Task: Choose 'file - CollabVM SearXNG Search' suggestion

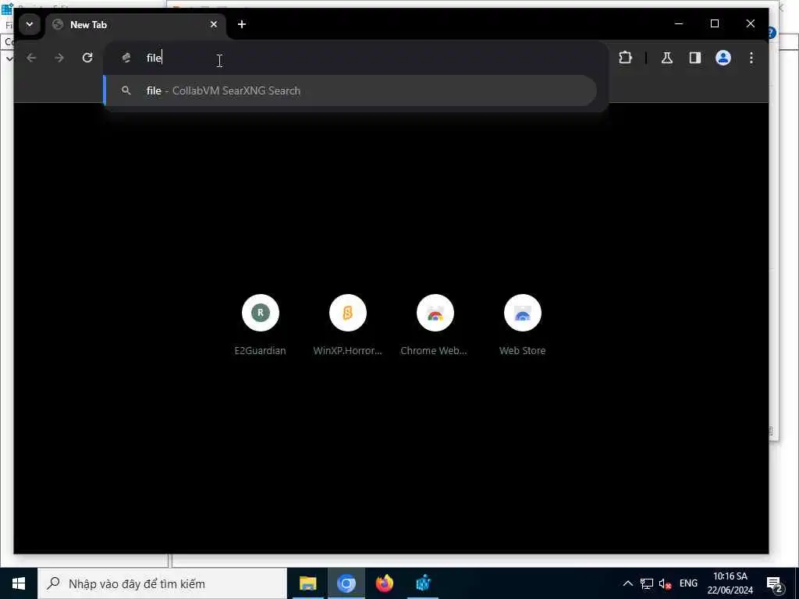Action: click(350, 90)
